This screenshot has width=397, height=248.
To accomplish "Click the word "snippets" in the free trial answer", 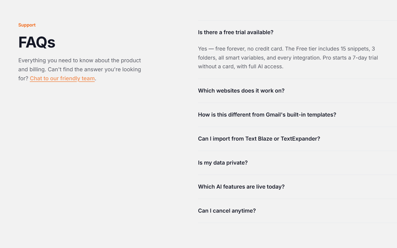I will pos(358,49).
